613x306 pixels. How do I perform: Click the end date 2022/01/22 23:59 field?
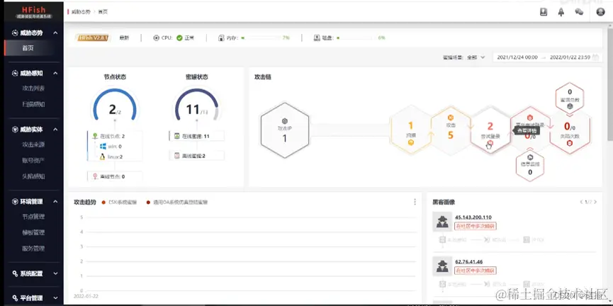570,57
